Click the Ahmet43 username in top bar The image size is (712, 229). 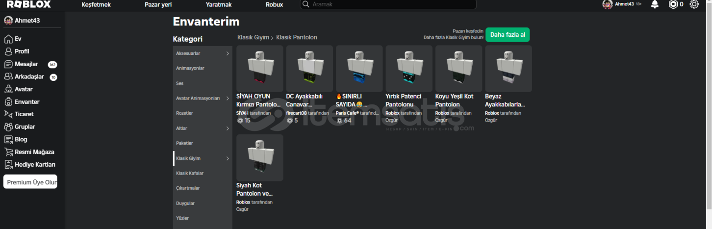pyautogui.click(x=624, y=4)
